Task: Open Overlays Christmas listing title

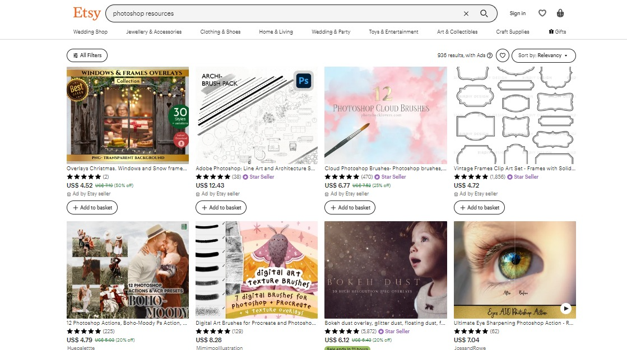Action: click(127, 169)
